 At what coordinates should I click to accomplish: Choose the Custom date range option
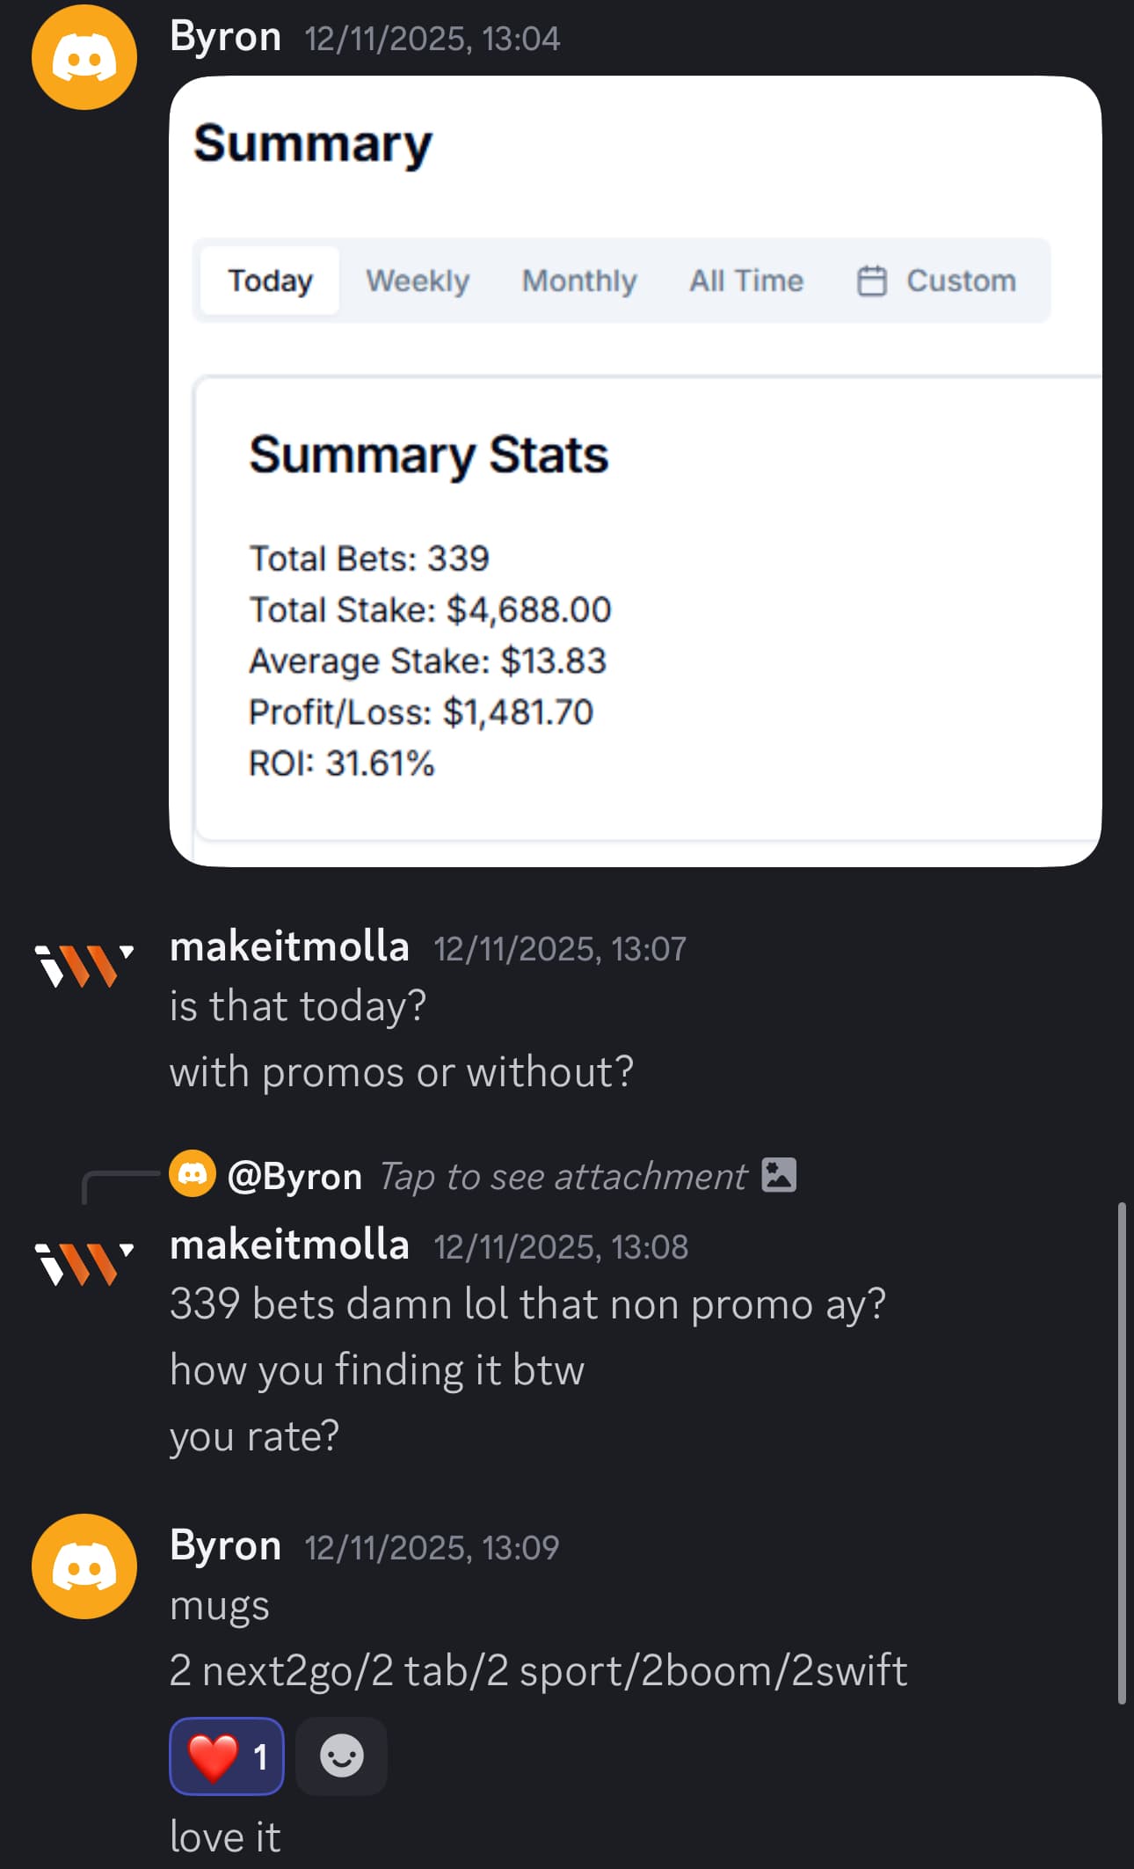click(960, 281)
